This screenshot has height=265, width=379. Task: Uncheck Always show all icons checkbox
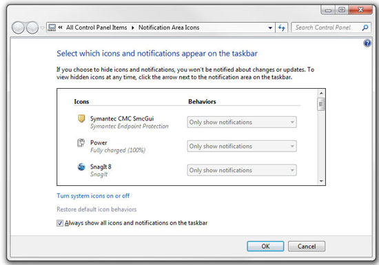[x=60, y=223]
